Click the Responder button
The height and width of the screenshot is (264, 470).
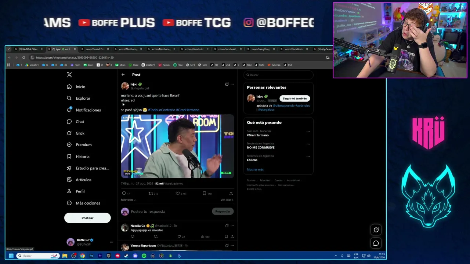[x=223, y=212]
